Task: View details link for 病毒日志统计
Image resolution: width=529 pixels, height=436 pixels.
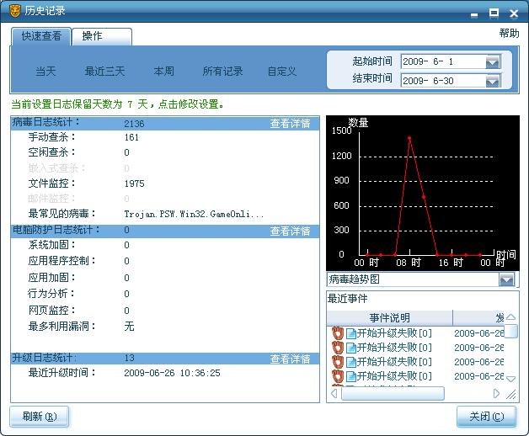Action: click(x=290, y=124)
